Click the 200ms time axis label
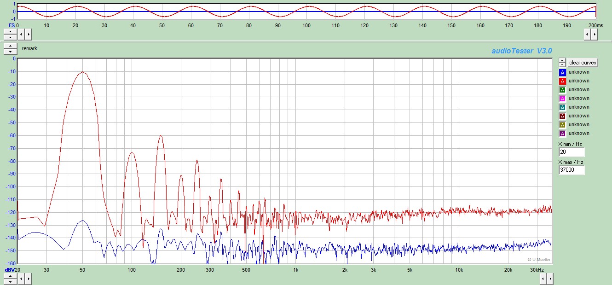This screenshot has height=285, width=612. tap(596, 25)
